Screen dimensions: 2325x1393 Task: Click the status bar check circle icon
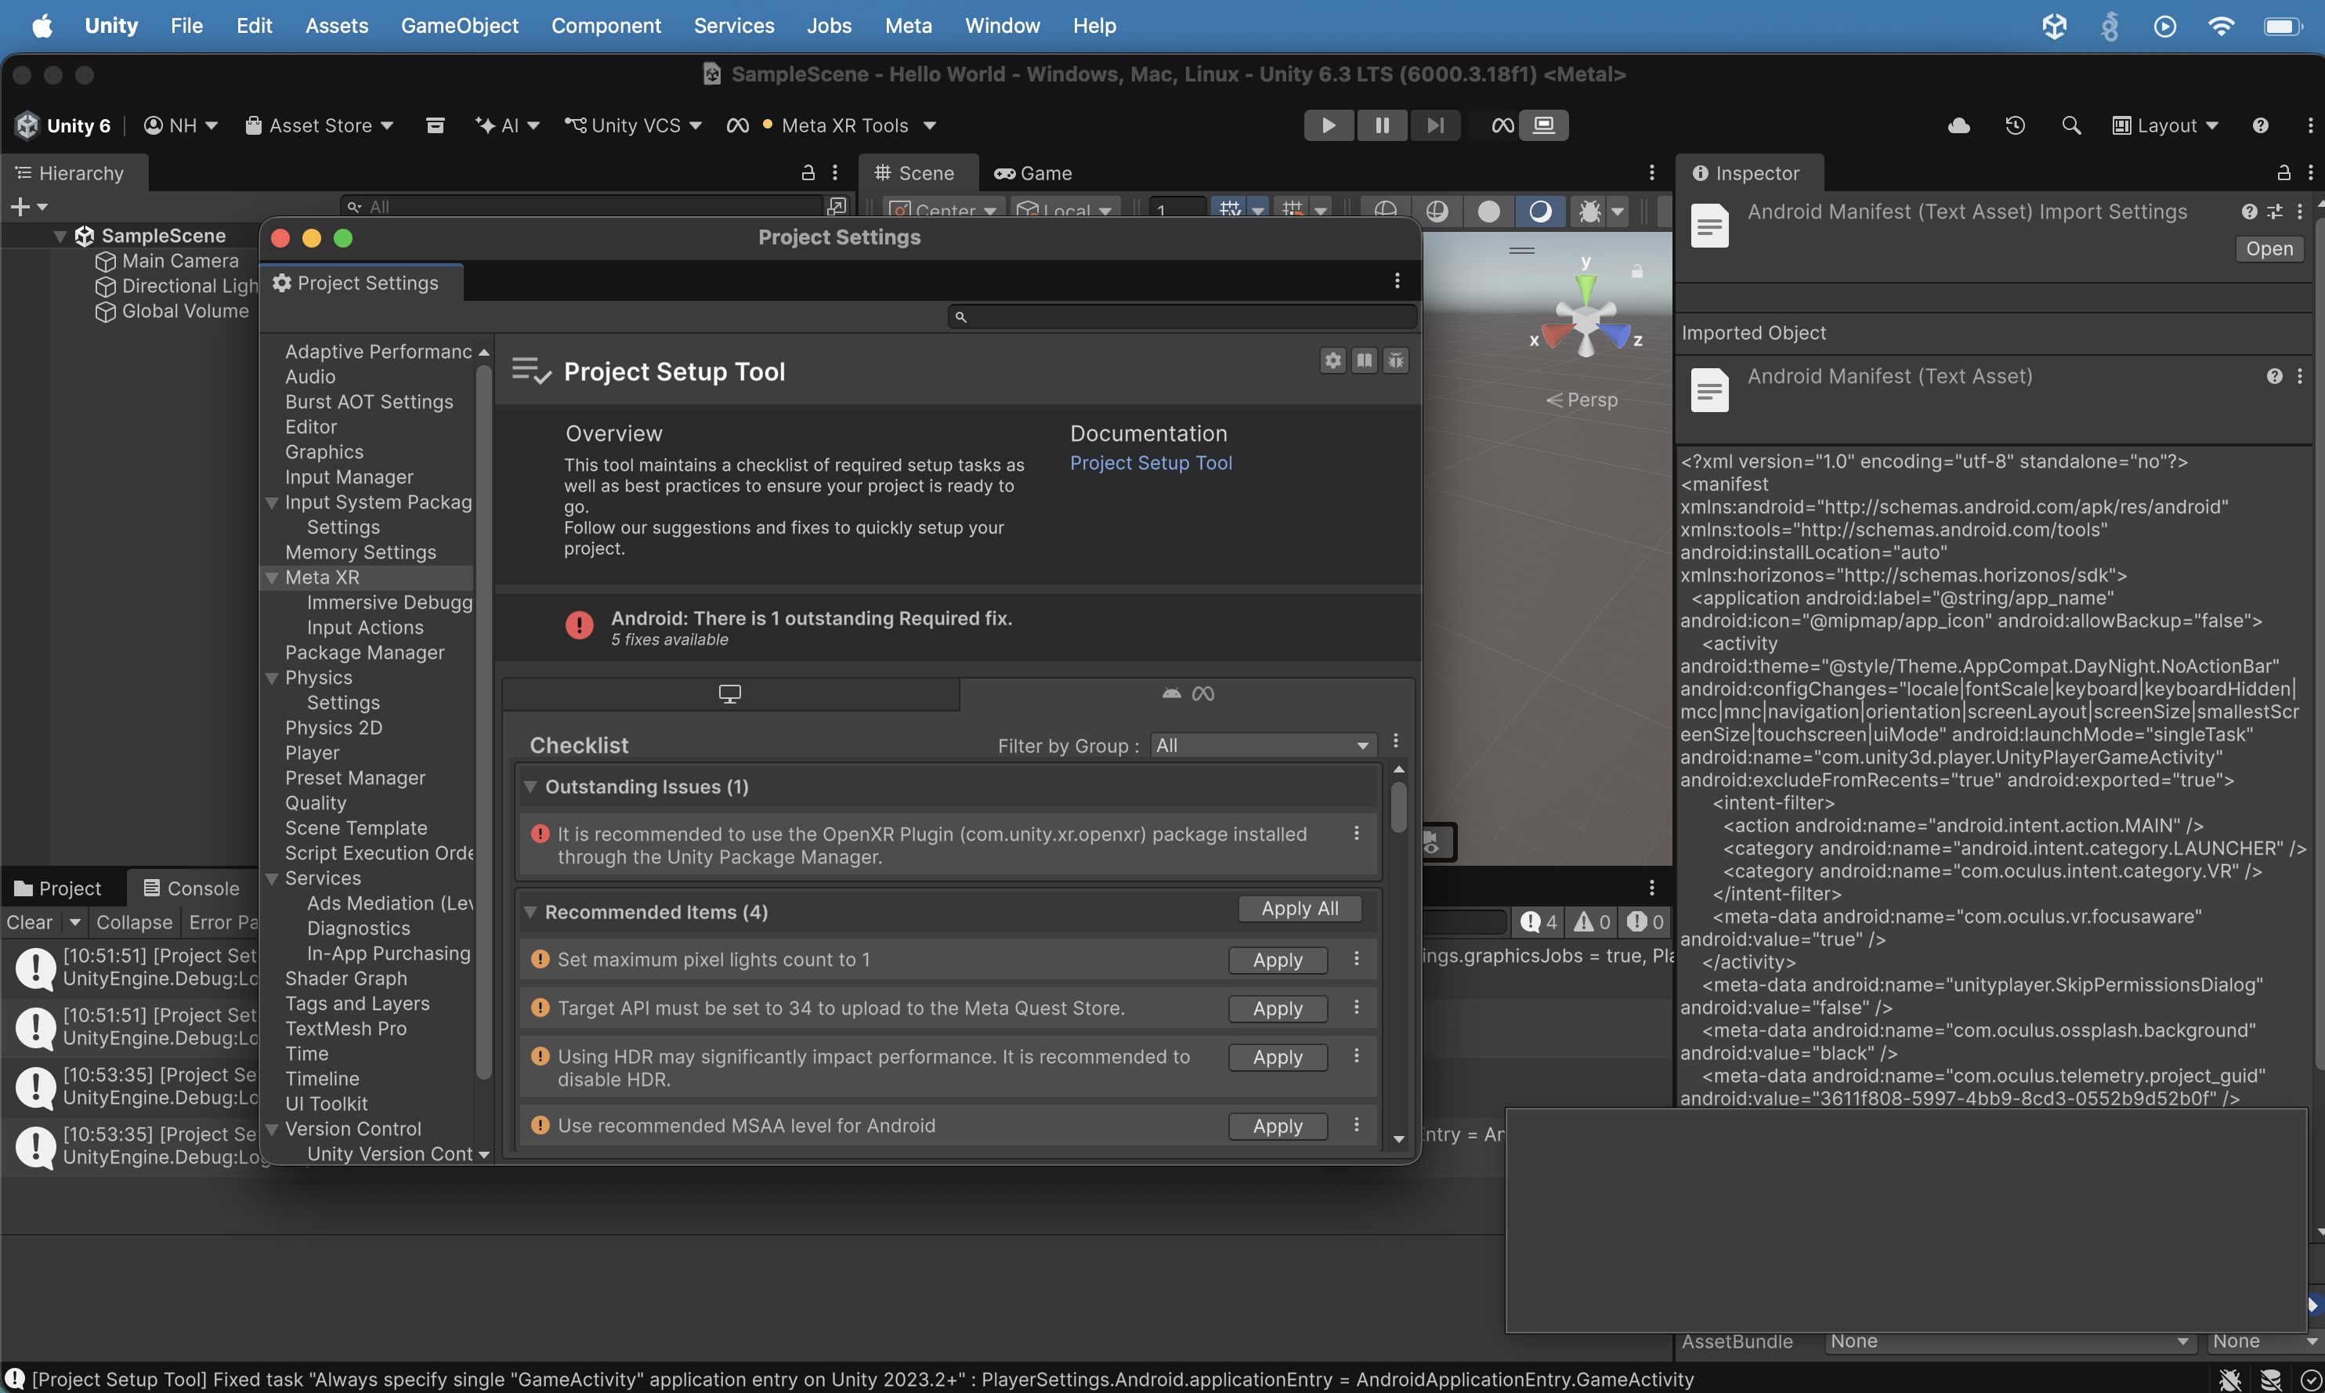(2311, 1379)
